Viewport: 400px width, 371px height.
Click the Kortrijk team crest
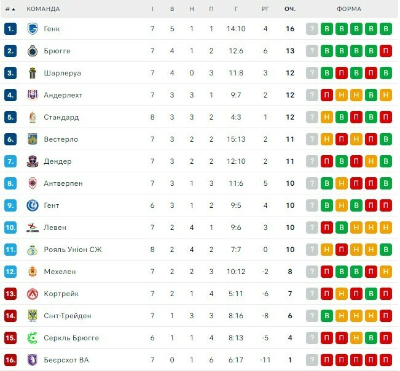33,294
